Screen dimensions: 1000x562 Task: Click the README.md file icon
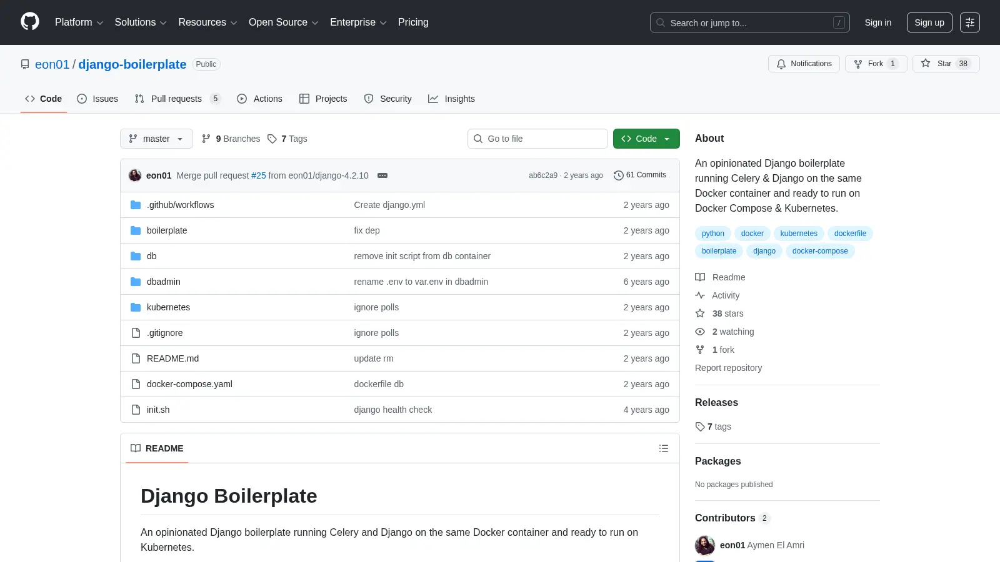136,358
